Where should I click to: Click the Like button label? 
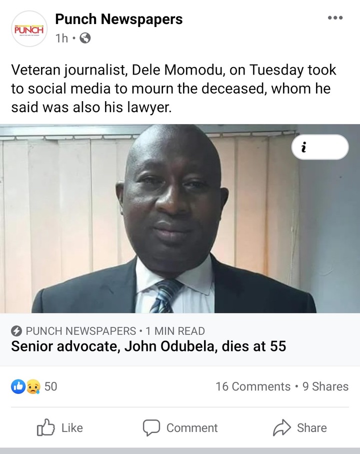72,428
